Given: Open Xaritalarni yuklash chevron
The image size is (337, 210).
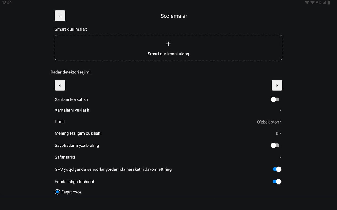Looking at the screenshot, I should [280, 110].
